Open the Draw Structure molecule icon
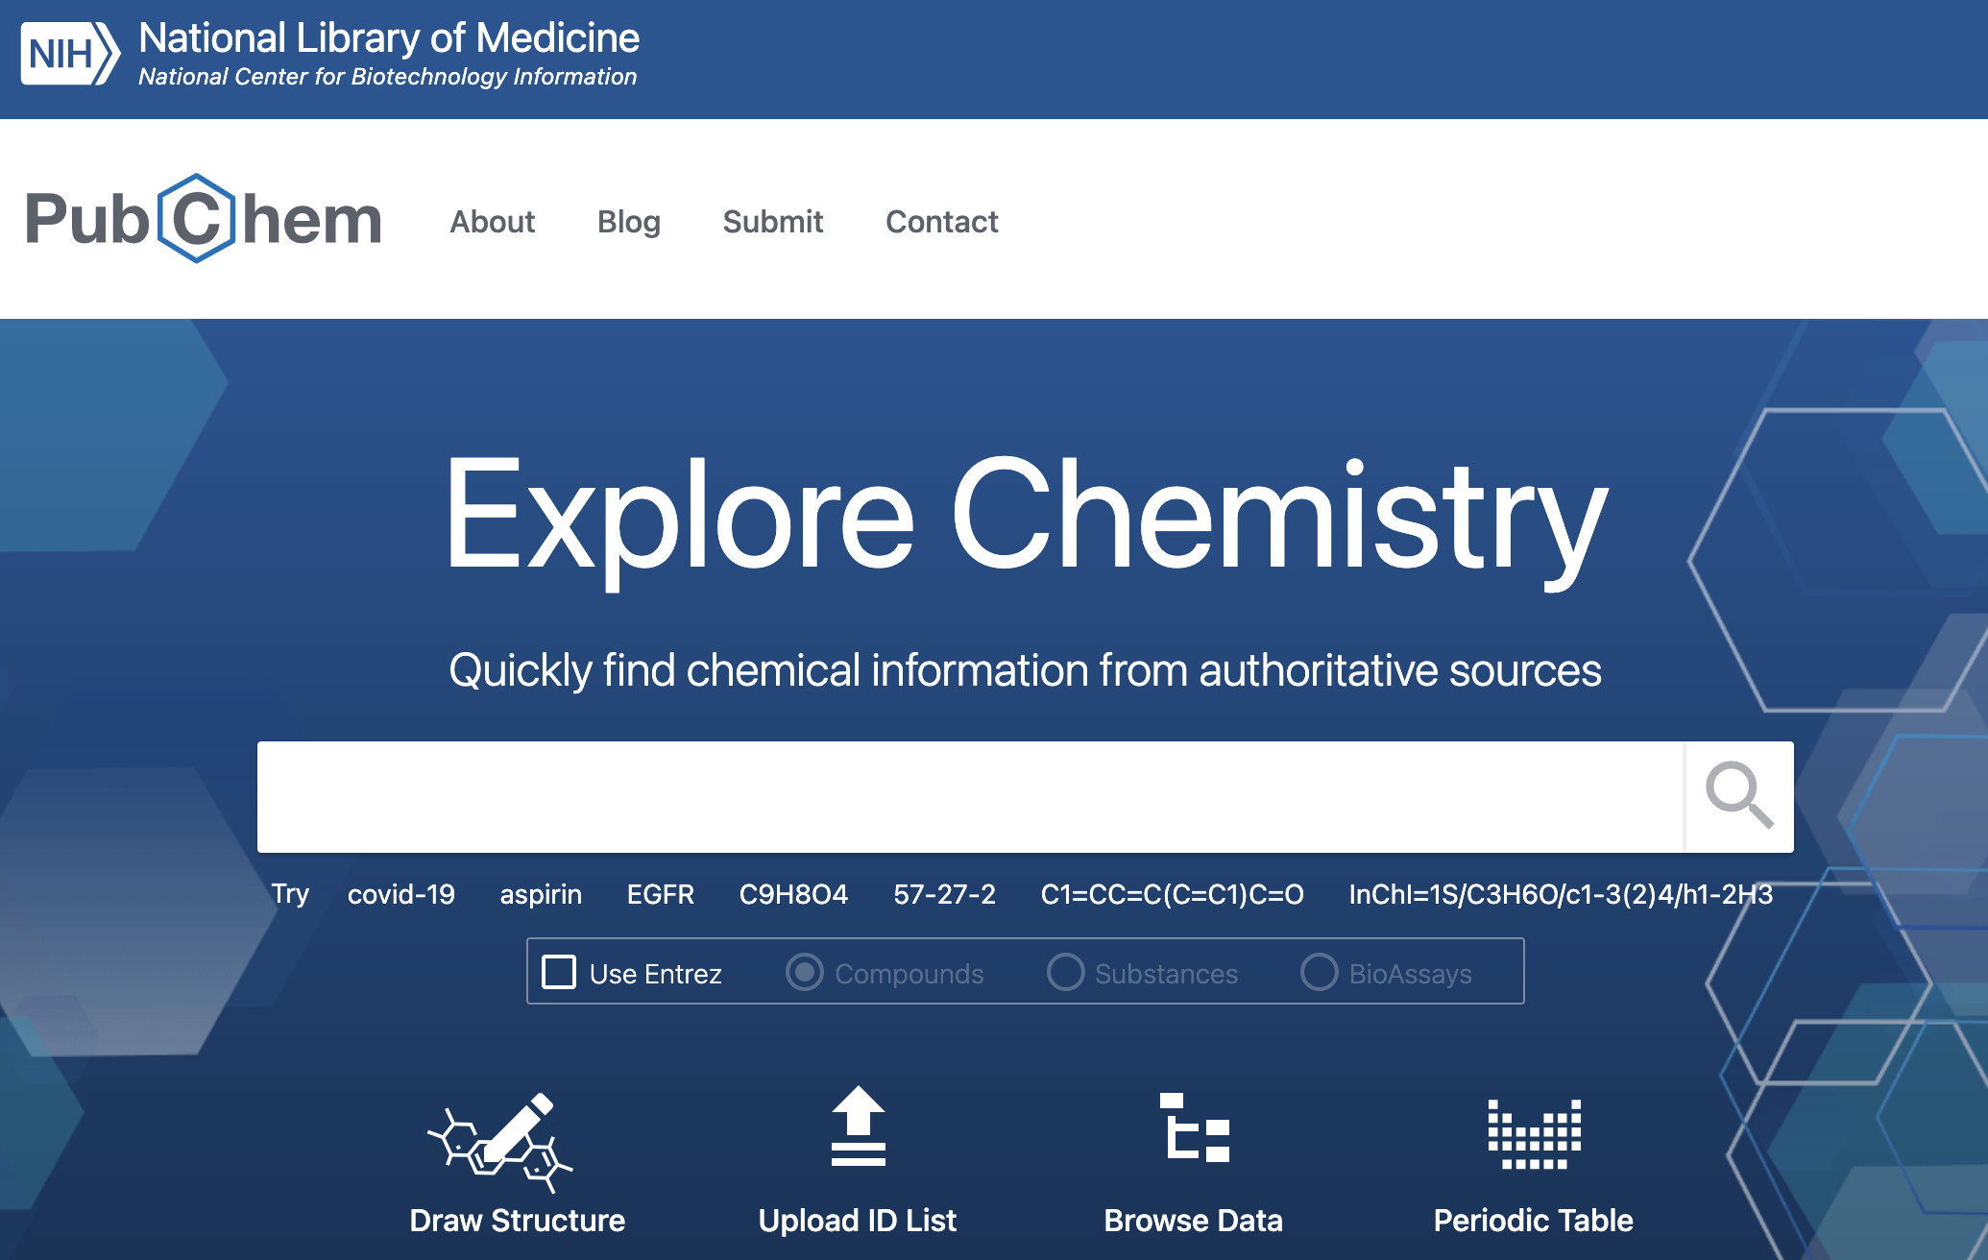This screenshot has width=1988, height=1260. point(500,1142)
